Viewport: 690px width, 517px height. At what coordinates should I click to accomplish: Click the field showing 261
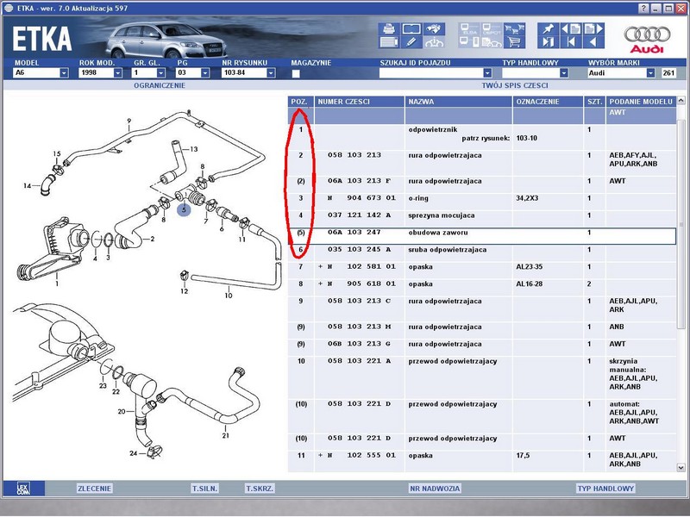pyautogui.click(x=668, y=73)
